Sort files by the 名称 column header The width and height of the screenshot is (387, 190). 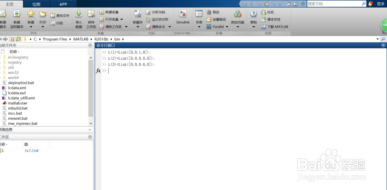pos(48,51)
